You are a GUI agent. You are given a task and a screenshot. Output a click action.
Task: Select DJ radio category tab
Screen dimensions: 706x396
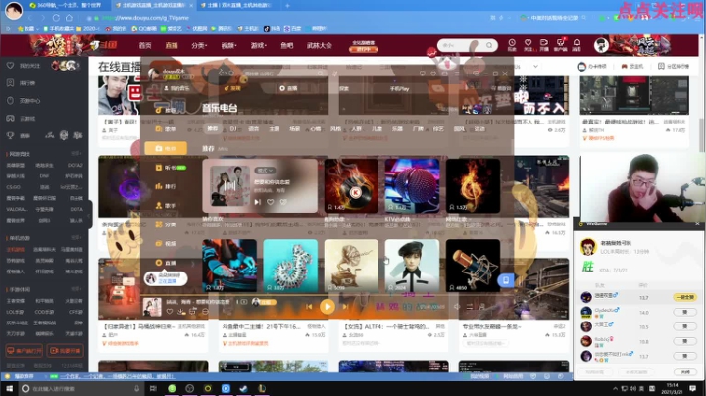[233, 128]
